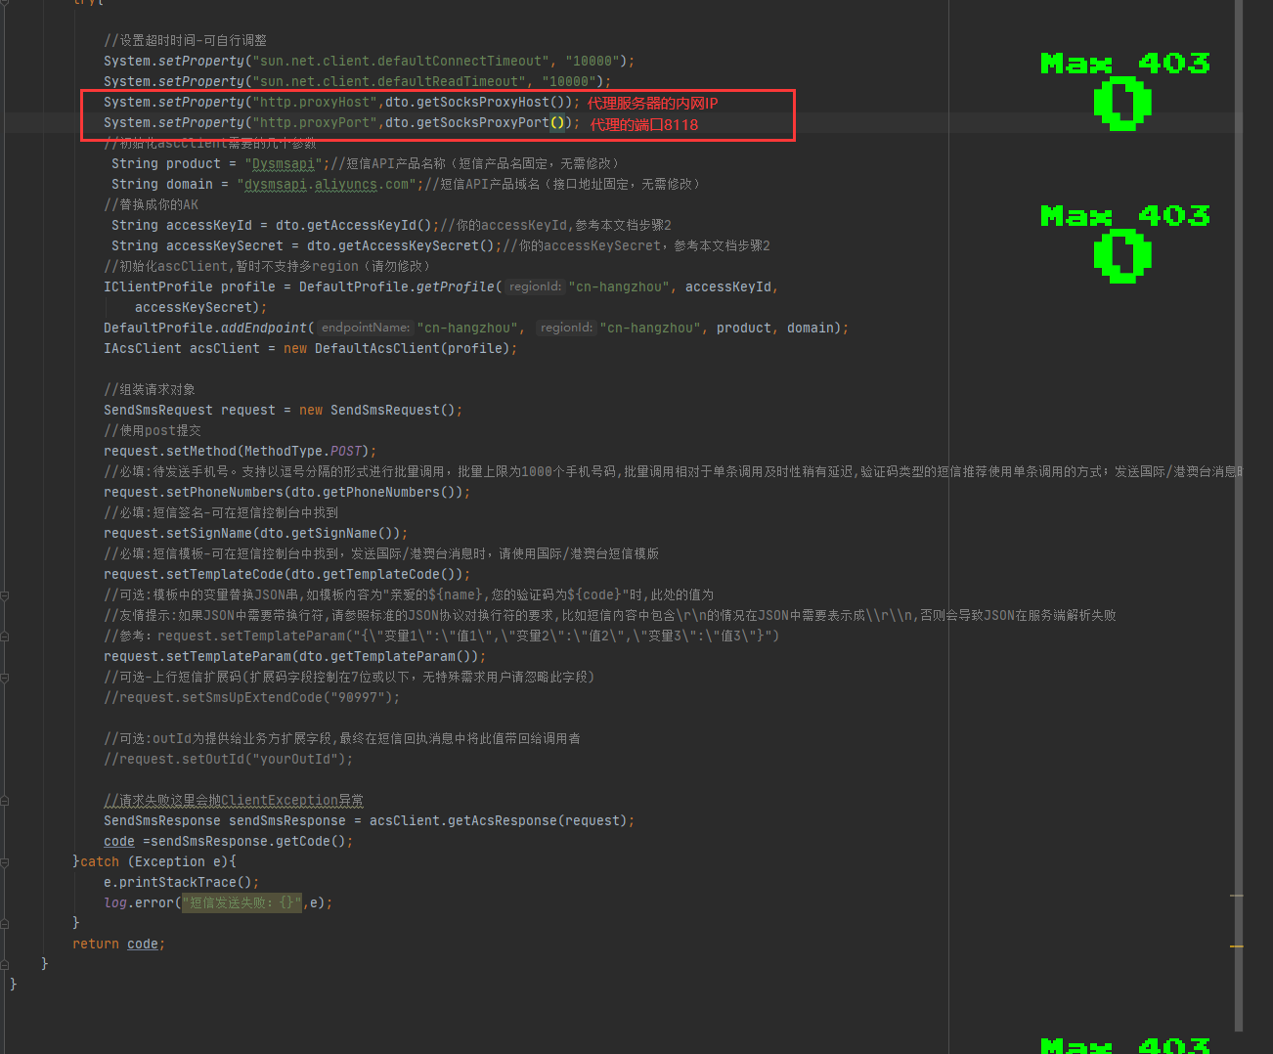Toggle fold marker at method closing brace below return

[x=5, y=964]
